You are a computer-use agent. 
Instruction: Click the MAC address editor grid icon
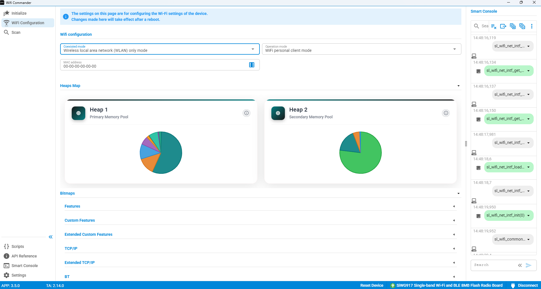[252, 65]
